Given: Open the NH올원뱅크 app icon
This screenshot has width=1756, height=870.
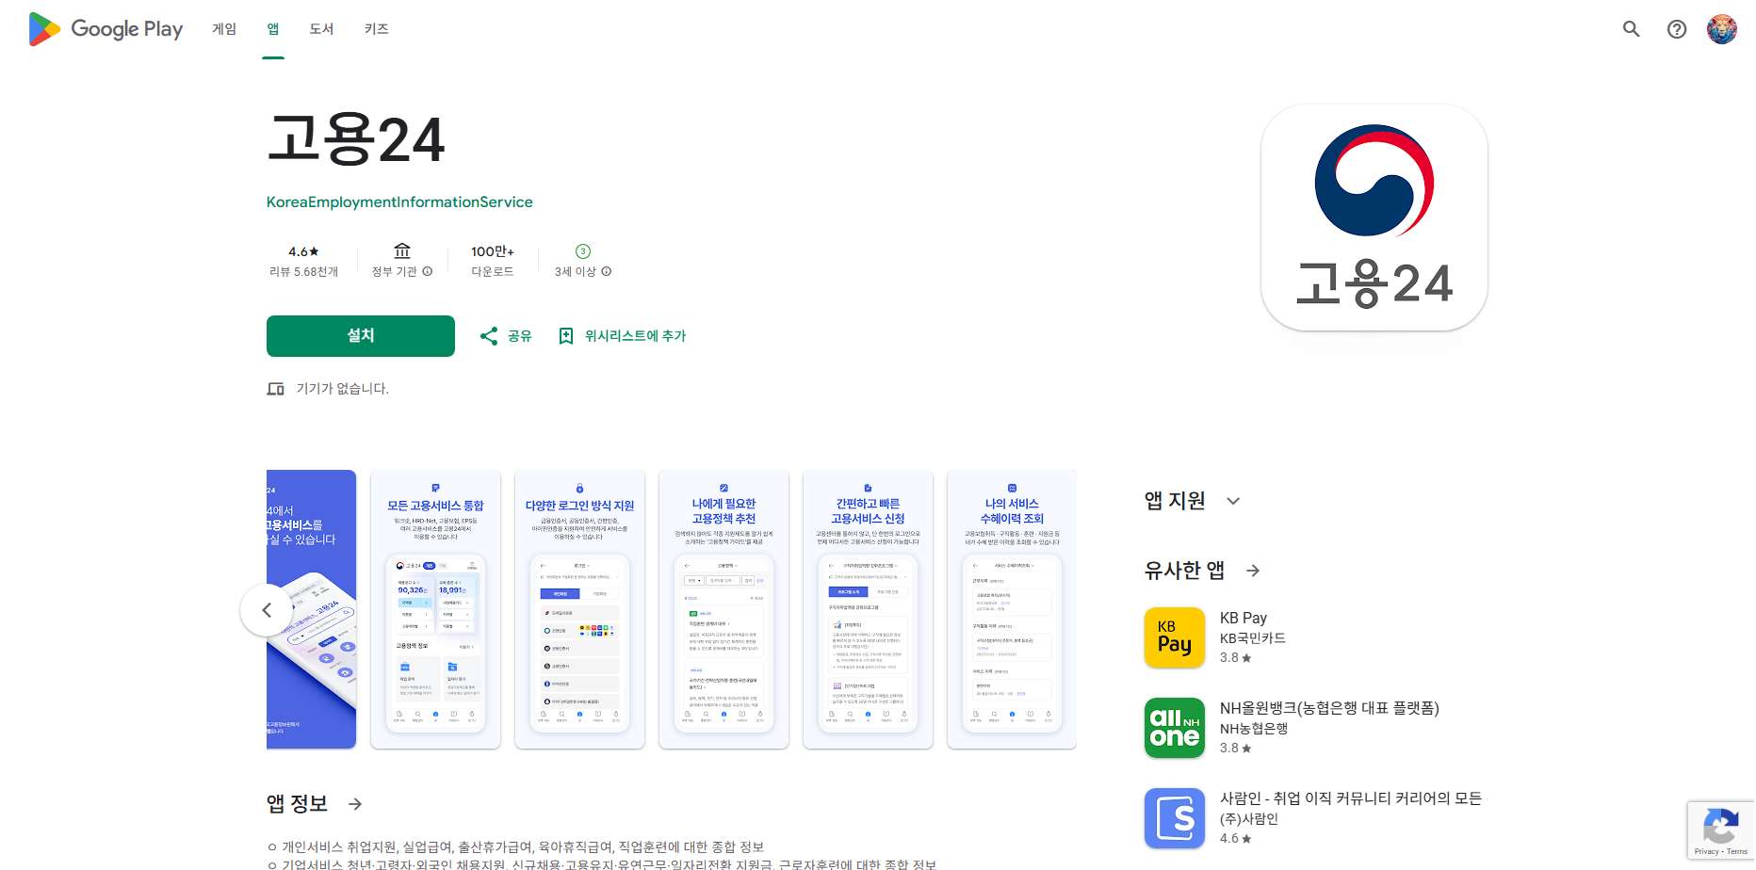Looking at the screenshot, I should 1175,728.
